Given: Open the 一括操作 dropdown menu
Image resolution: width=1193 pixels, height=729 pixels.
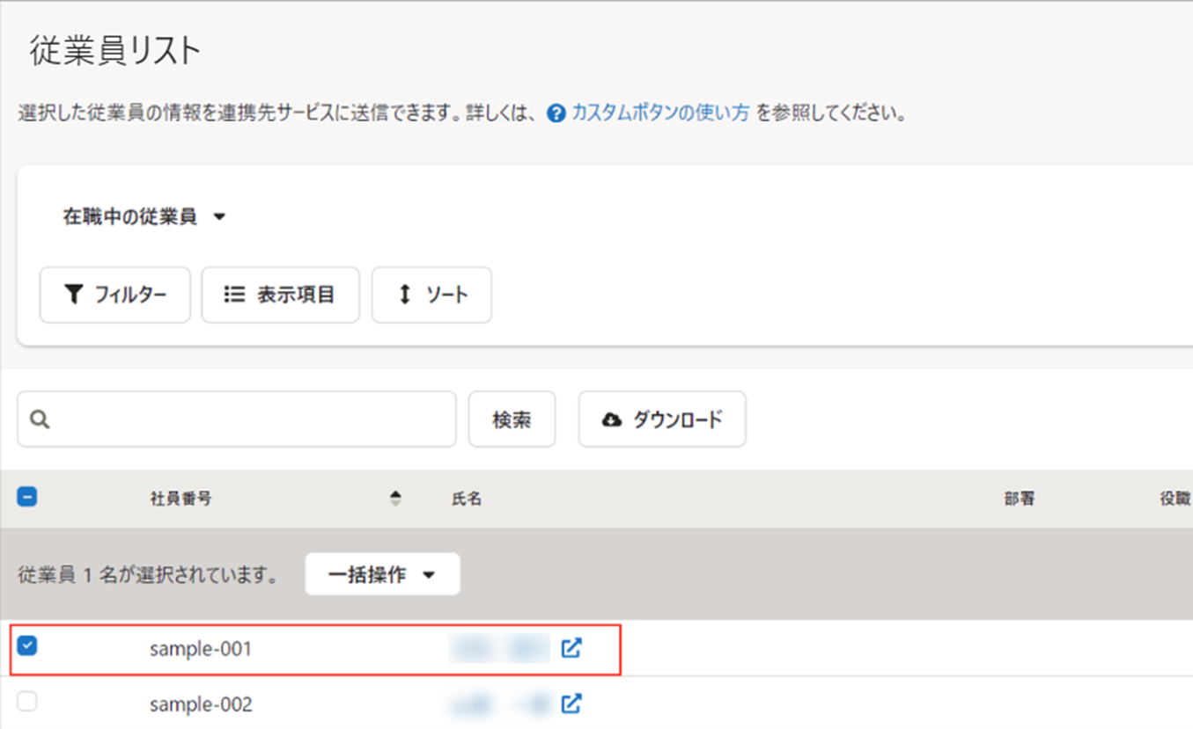Looking at the screenshot, I should (382, 574).
